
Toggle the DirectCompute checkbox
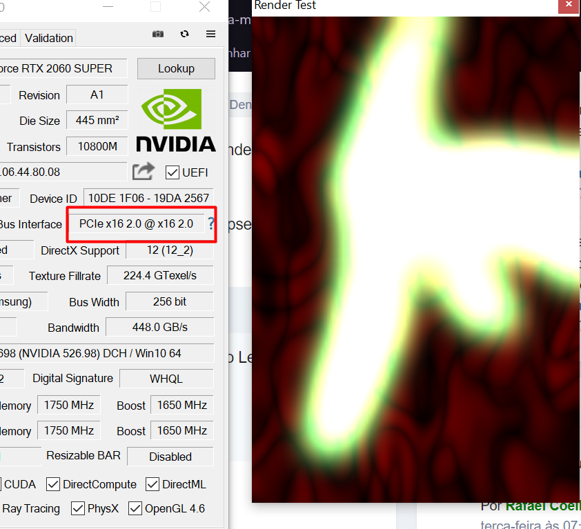(53, 485)
